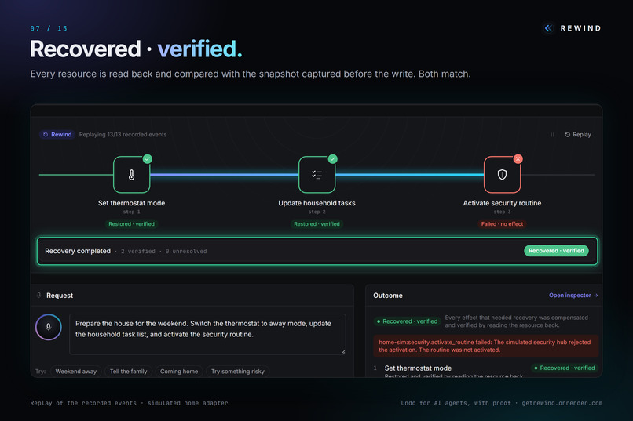Click the microphone voice input button
The image size is (633, 421).
coord(49,327)
